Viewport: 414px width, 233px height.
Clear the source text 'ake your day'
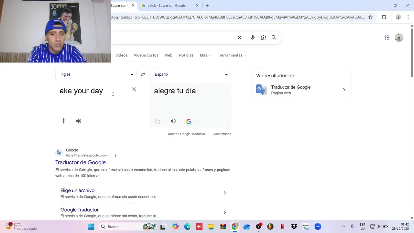(x=134, y=89)
